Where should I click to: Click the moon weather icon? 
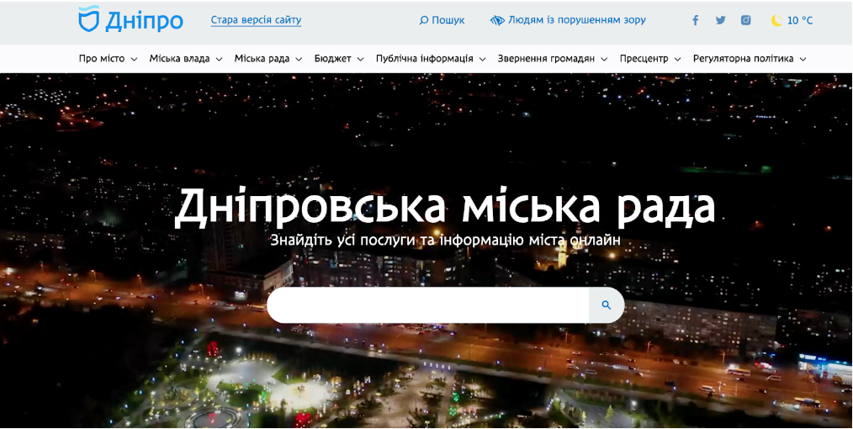pos(776,21)
